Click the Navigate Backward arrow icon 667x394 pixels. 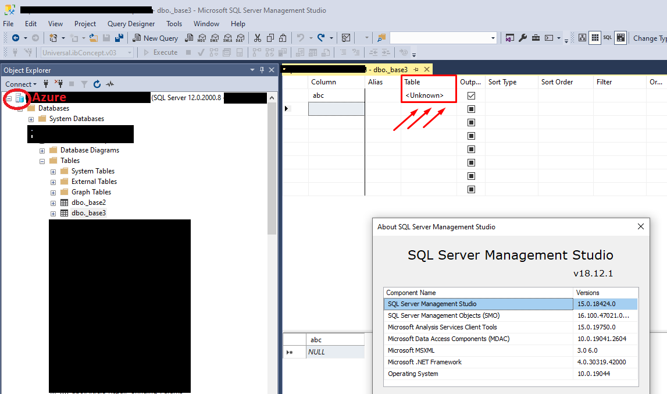point(16,38)
